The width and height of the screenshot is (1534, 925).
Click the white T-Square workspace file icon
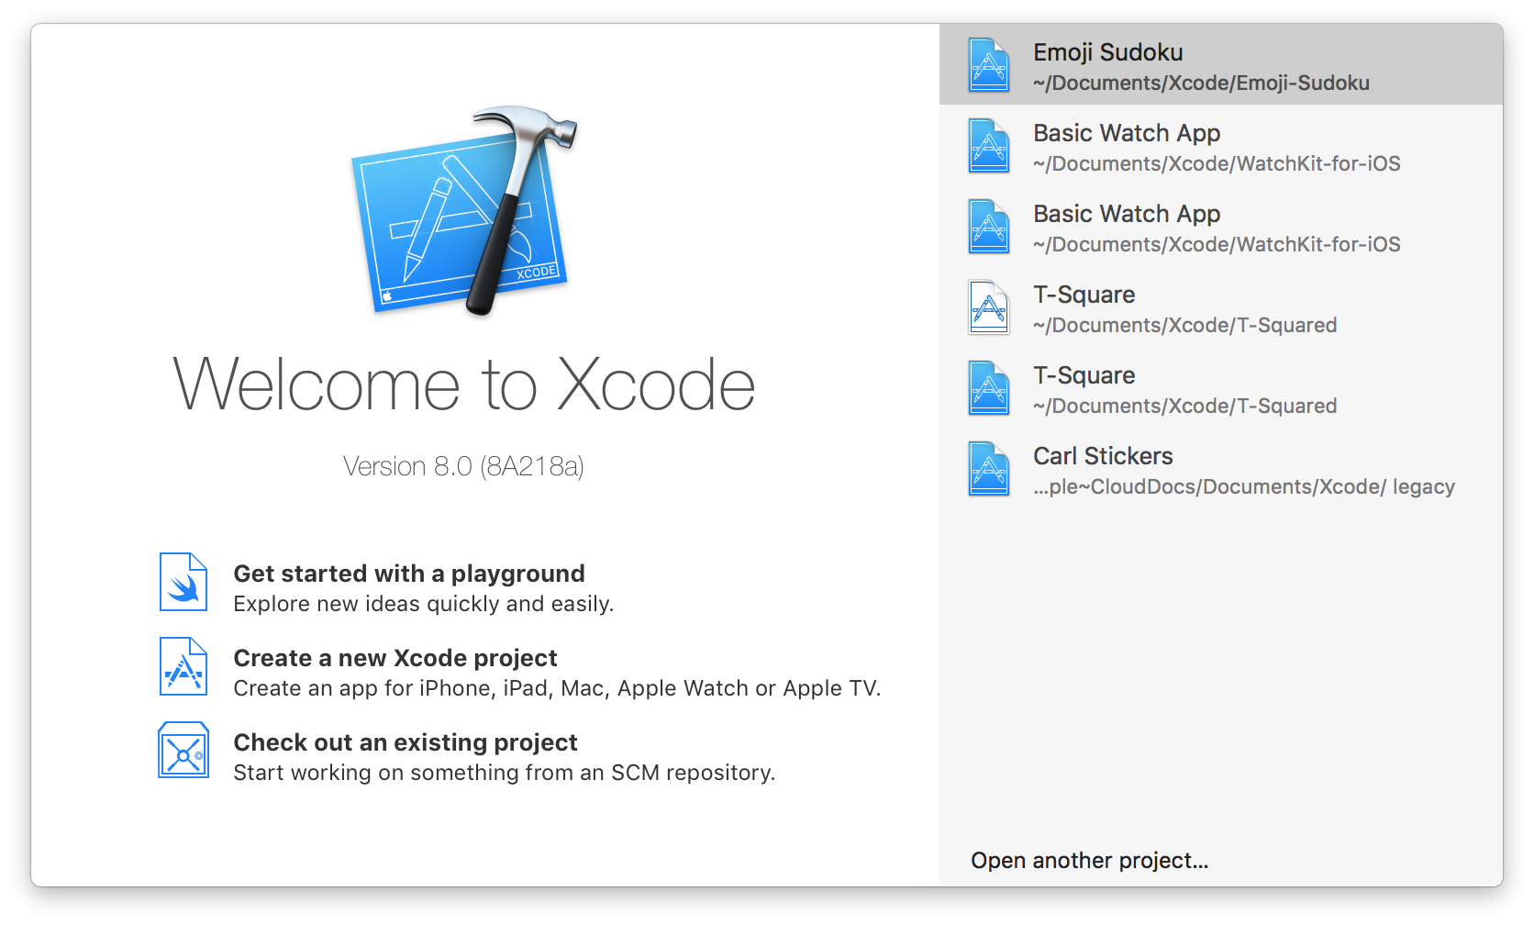(x=989, y=306)
